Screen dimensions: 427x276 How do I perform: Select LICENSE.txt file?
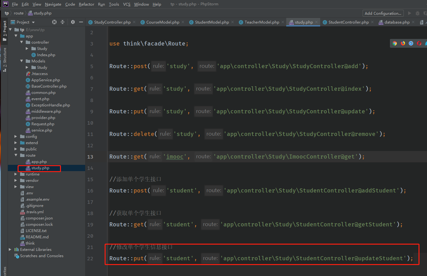point(36,230)
